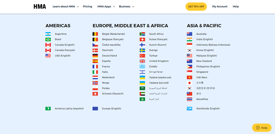Expand the HMA Apps chevron
This screenshot has width=275, height=134.
(114, 7)
